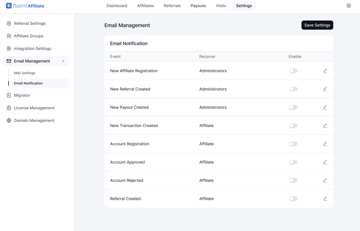Open the gear settings icon at top right
Viewport: 360px width, 231px height.
pos(348,6)
